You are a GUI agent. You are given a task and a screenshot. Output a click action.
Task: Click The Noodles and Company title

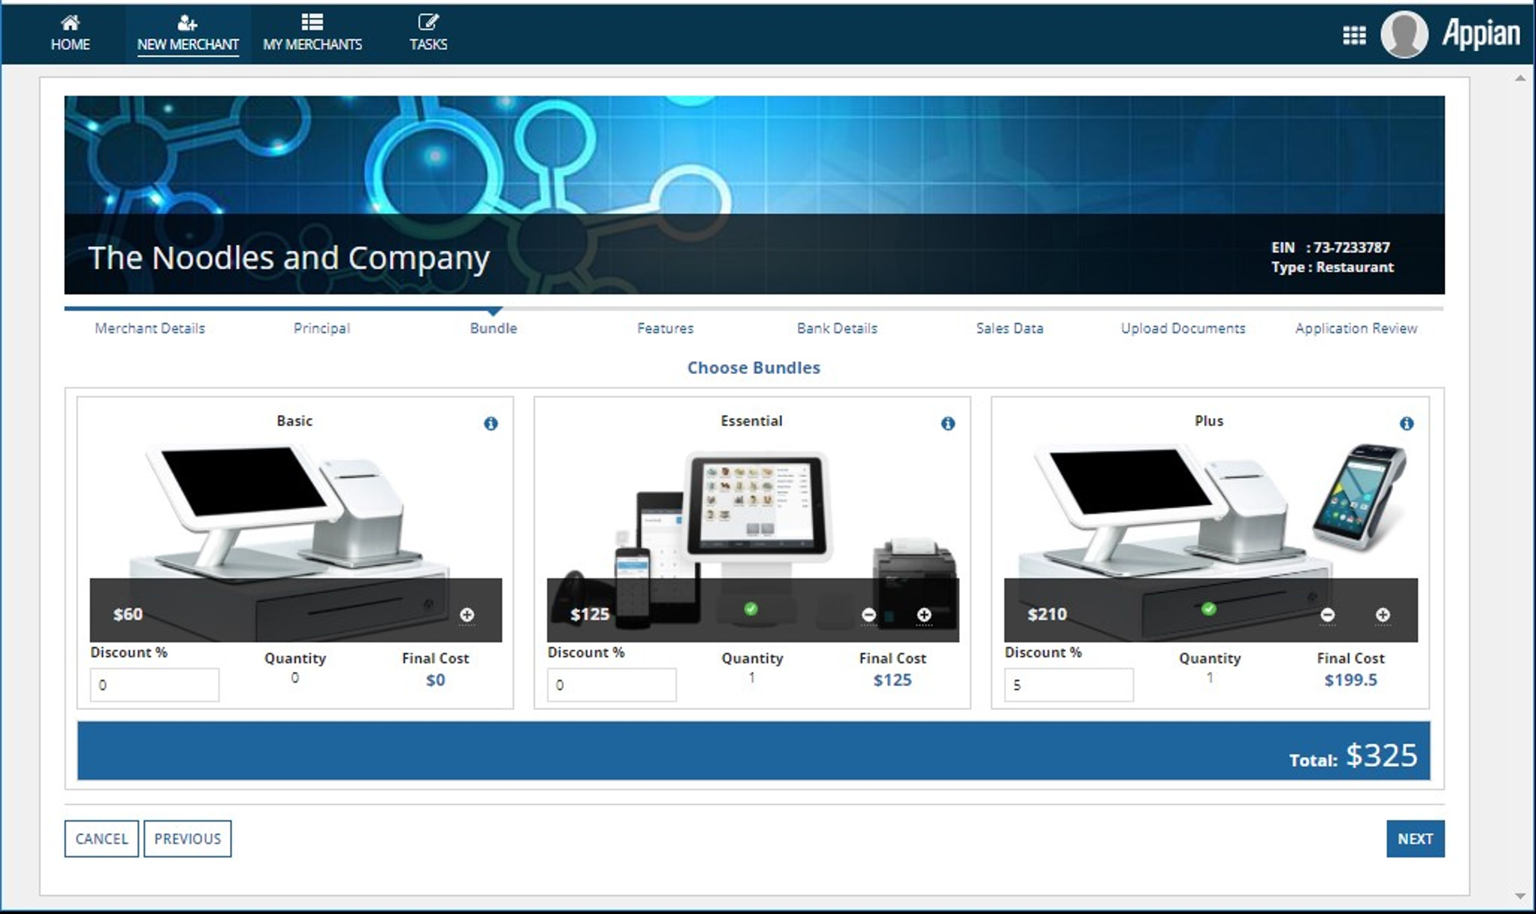[289, 257]
